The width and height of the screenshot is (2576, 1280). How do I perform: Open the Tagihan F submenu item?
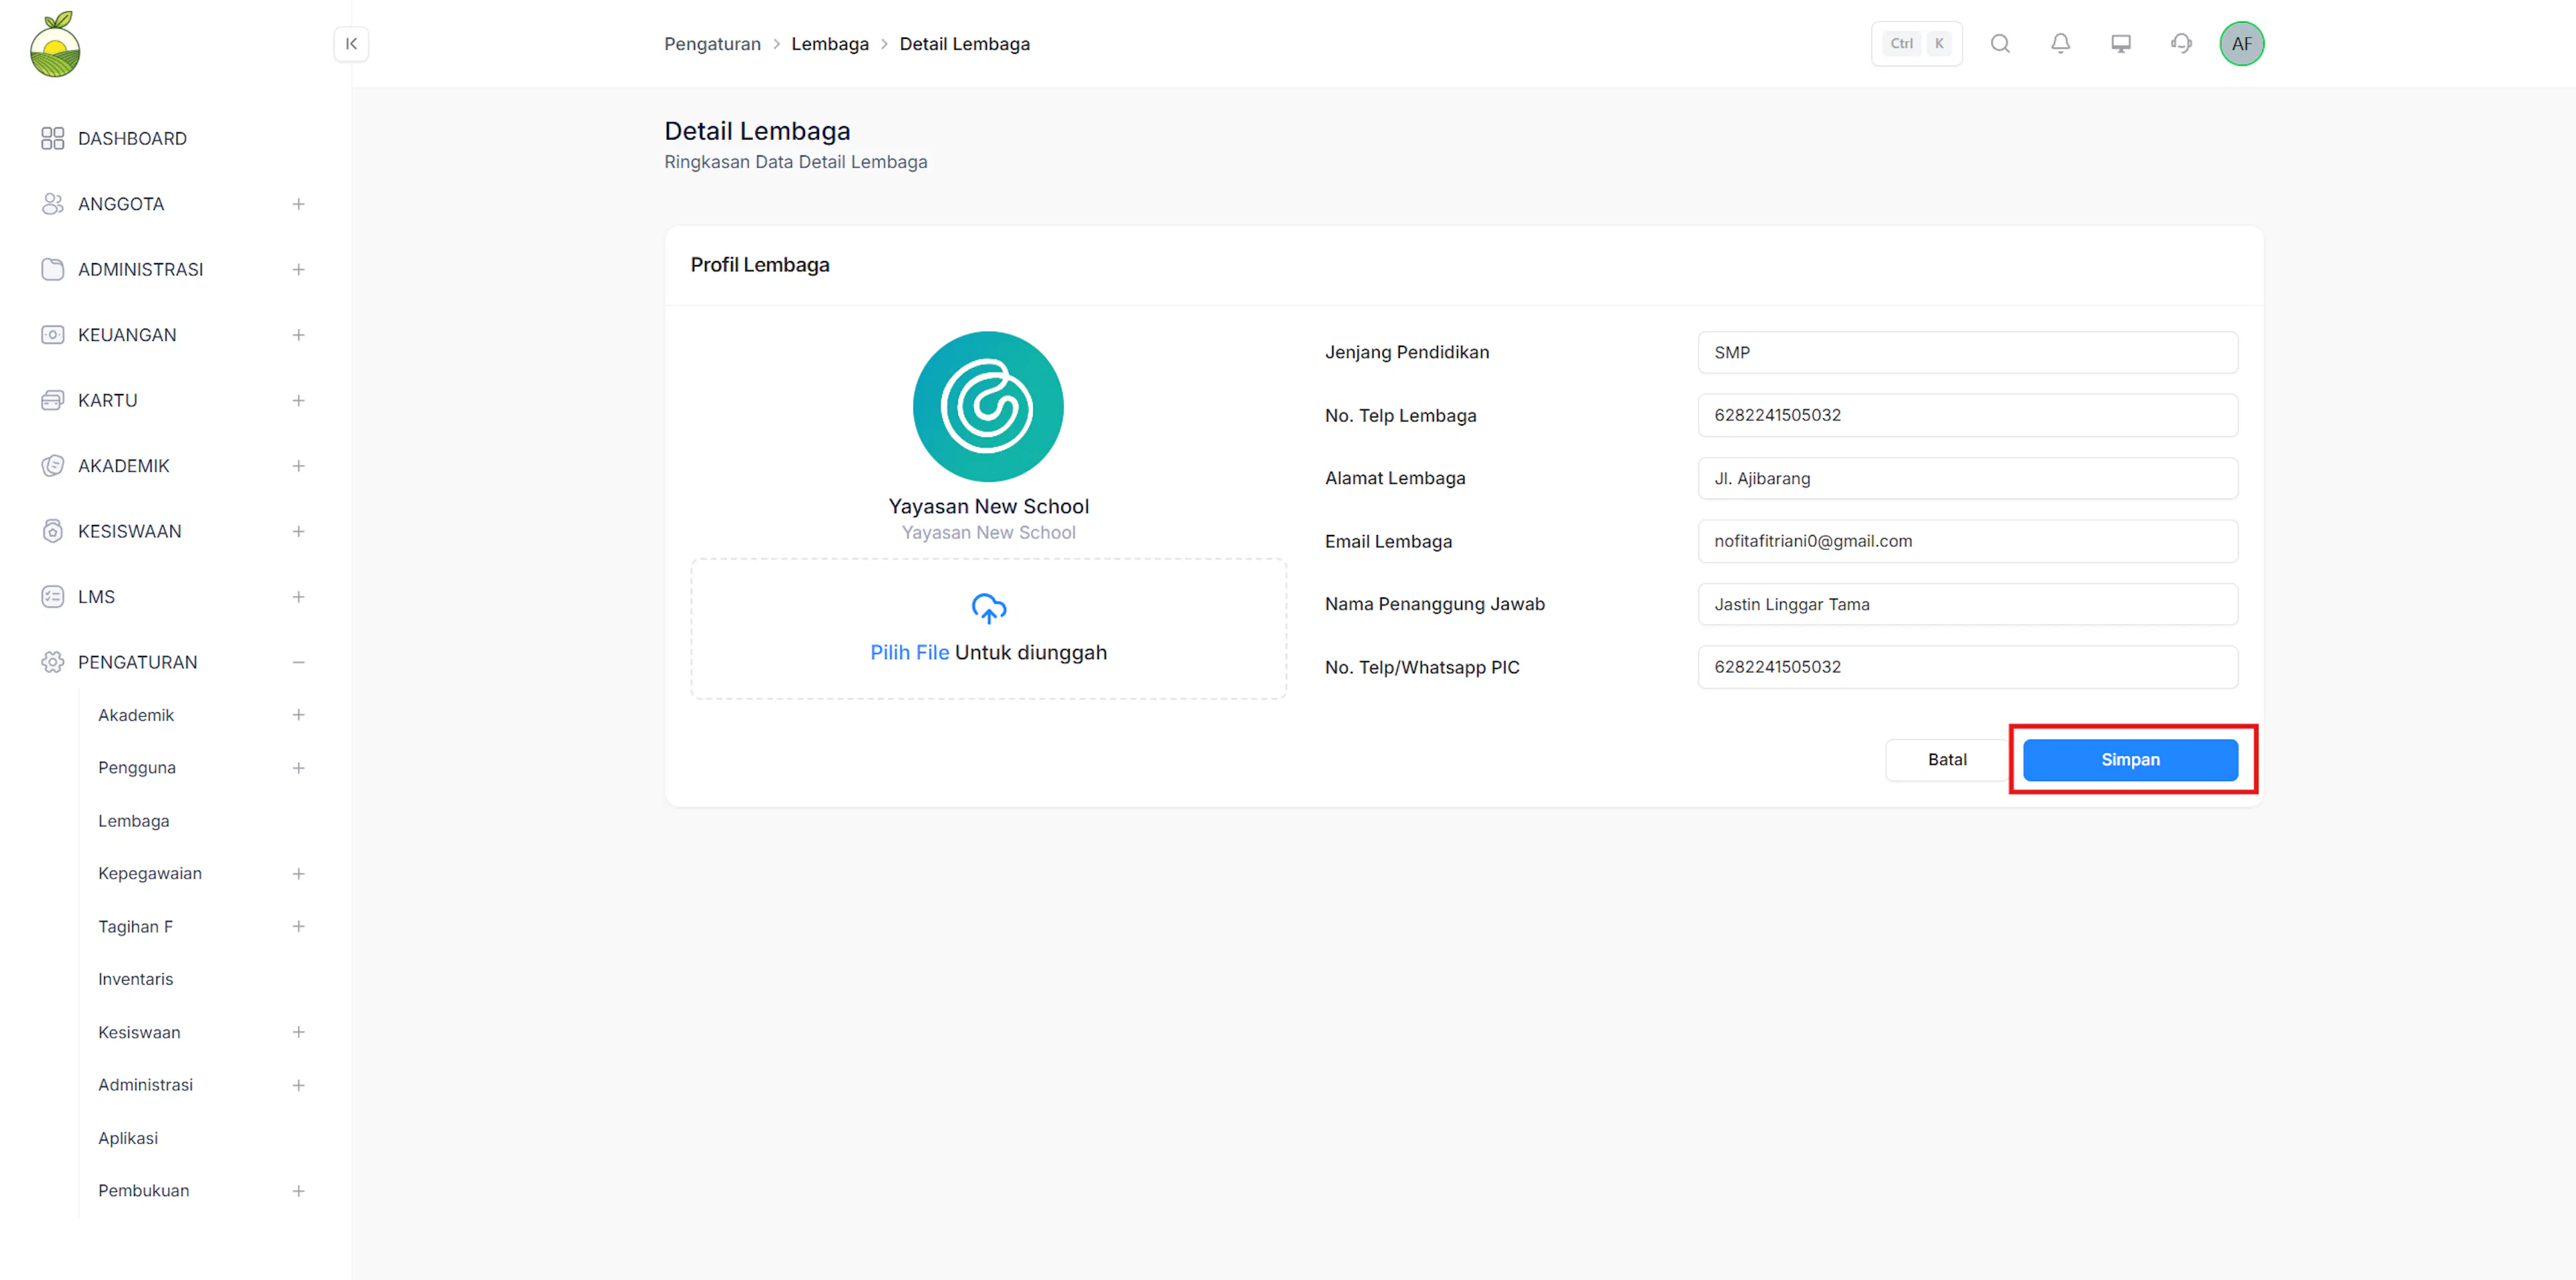coord(135,927)
